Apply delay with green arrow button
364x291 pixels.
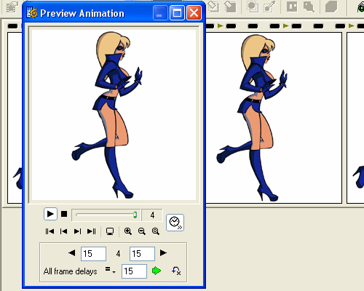(157, 271)
